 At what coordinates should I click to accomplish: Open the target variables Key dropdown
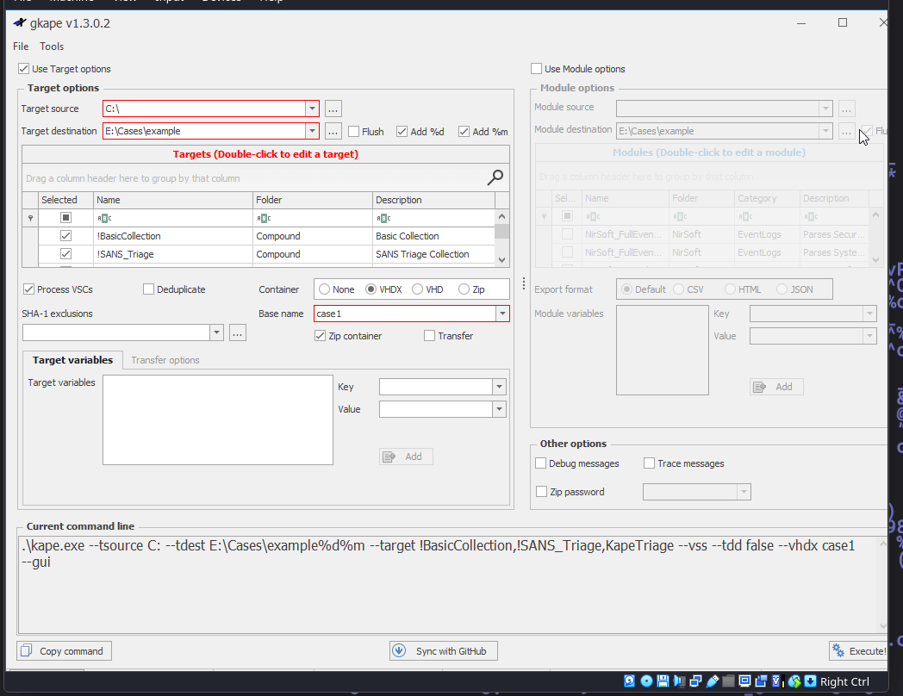coord(499,388)
